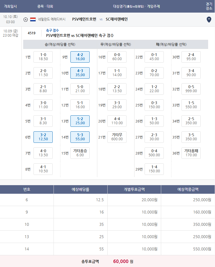Deselect the highlighted 4-2 score at 16.00
Screen dimensions: 215x267
pos(80,57)
